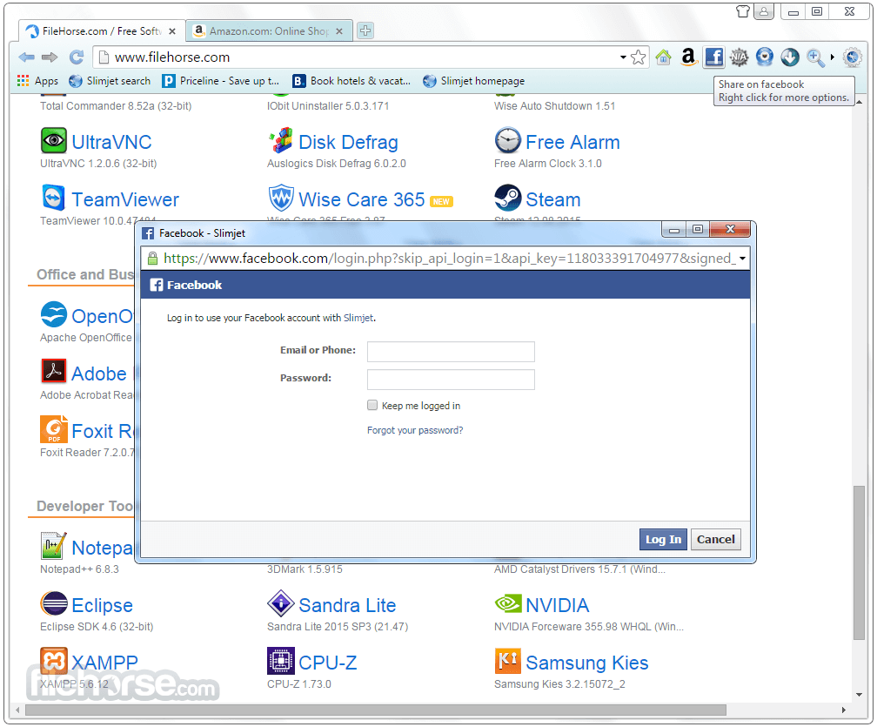Viewport: 877px width, 727px height.
Task: Open the Slimjet homepage bookmark
Action: pyautogui.click(x=473, y=81)
